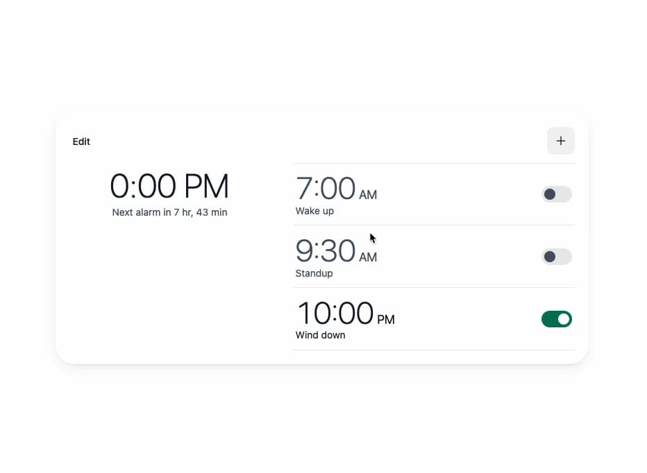647x473 pixels.
Task: Select the Wind down alarm label
Action: pos(320,335)
